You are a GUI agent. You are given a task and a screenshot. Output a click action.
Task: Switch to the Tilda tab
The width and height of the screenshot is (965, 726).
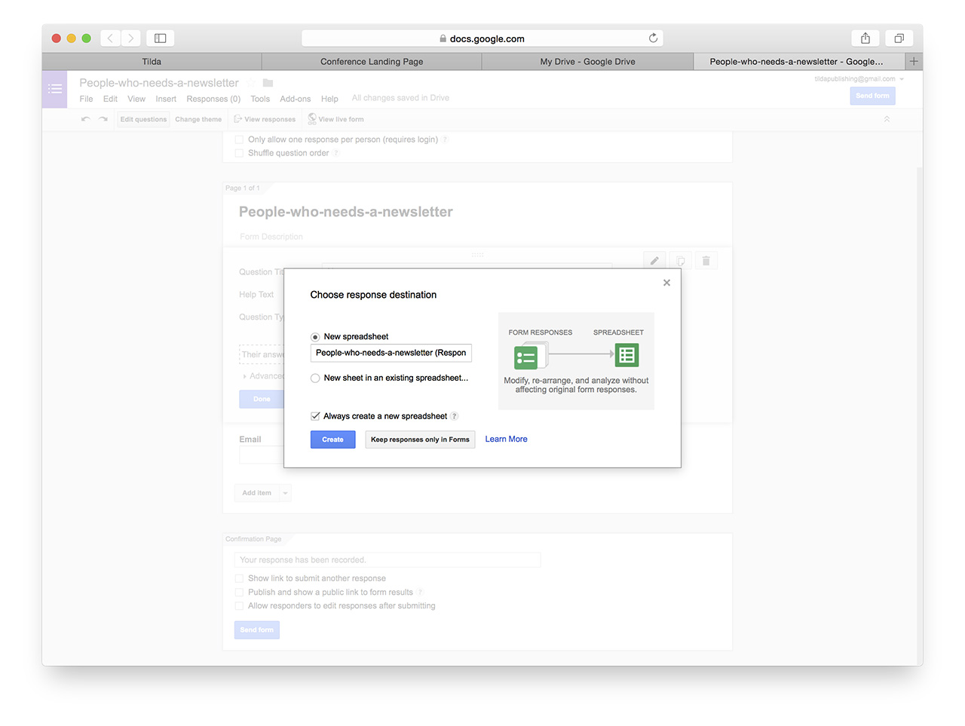[152, 62]
